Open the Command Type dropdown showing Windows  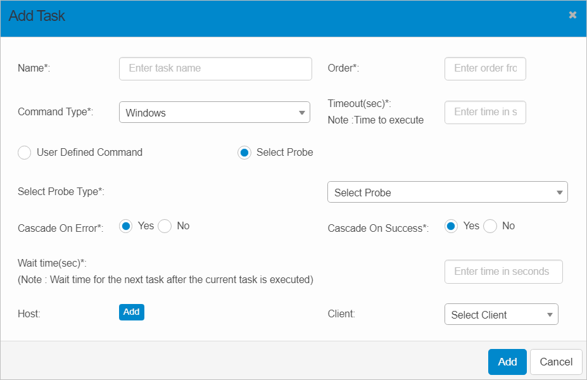click(215, 113)
